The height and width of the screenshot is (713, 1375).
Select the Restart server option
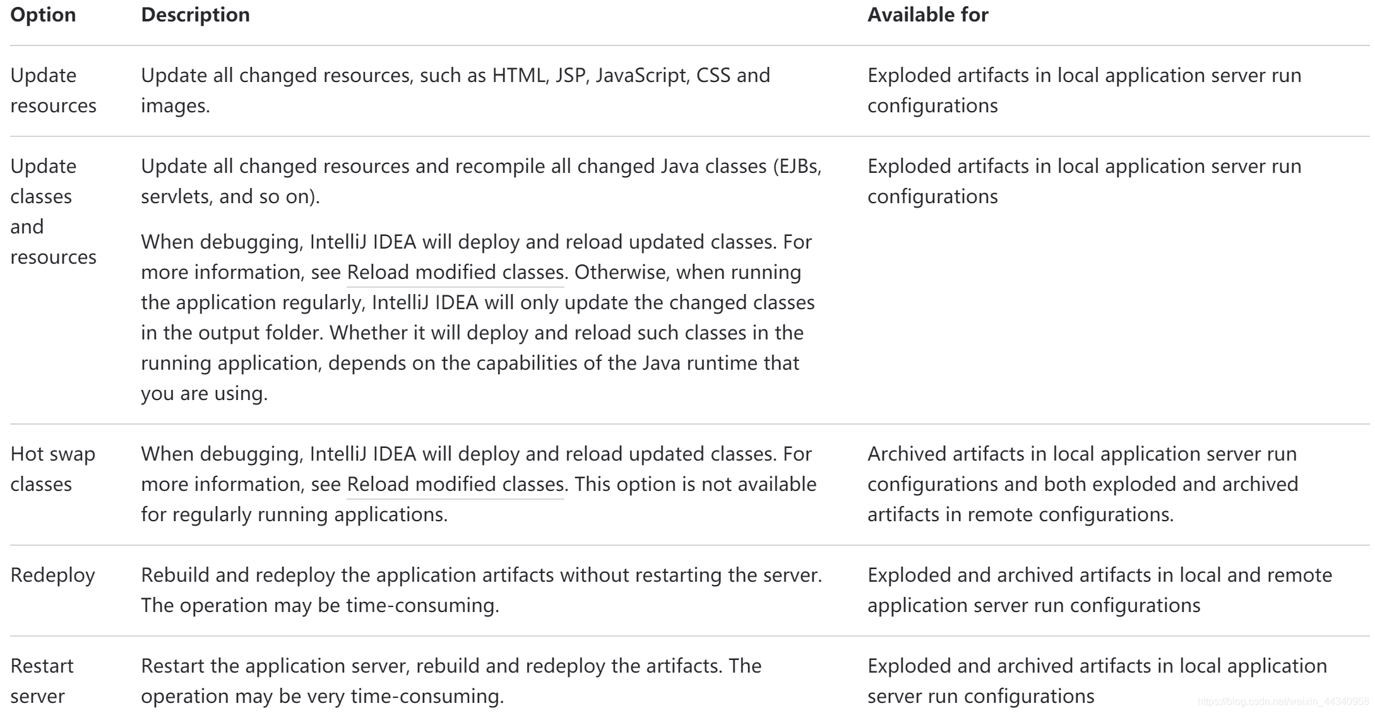(41, 666)
